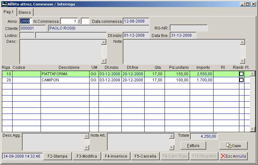Image resolution: width=258 pixels, height=165 pixels.
Task: Click the timestamp 24-09-2008 14:32:46
Action: point(22,156)
